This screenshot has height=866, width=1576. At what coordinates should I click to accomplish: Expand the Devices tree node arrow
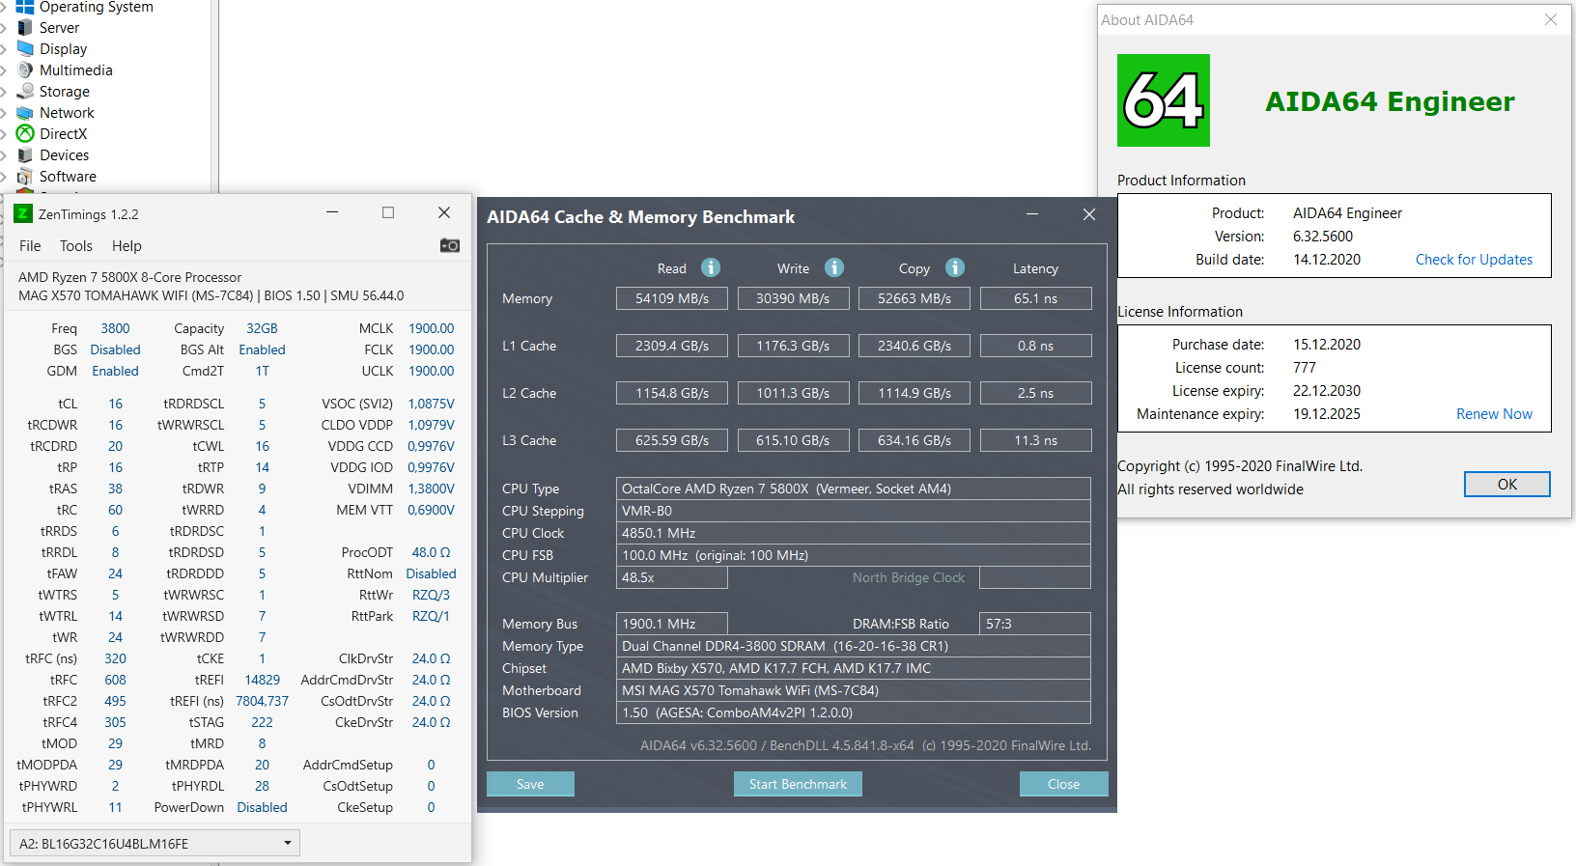4,155
